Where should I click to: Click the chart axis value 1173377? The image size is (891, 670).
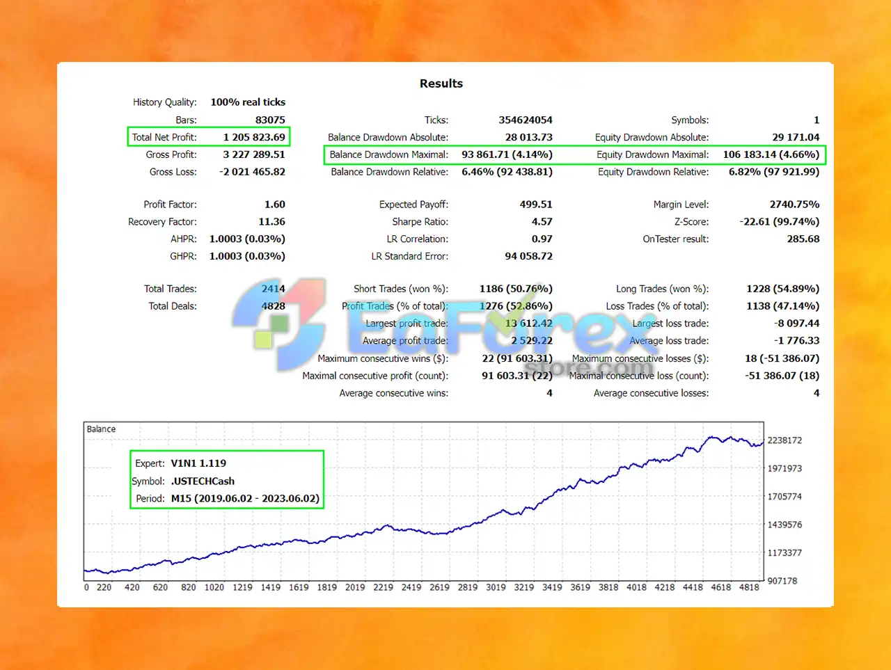tap(784, 553)
